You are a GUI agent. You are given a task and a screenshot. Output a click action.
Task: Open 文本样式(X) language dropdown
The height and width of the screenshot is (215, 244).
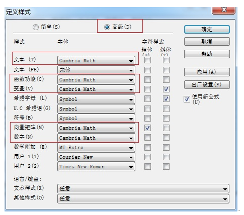[143, 189]
